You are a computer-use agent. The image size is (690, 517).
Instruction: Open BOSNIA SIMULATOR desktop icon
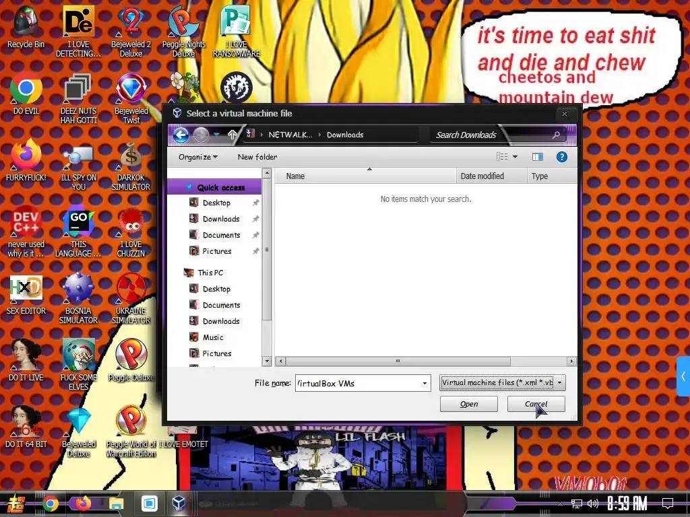pos(78,298)
